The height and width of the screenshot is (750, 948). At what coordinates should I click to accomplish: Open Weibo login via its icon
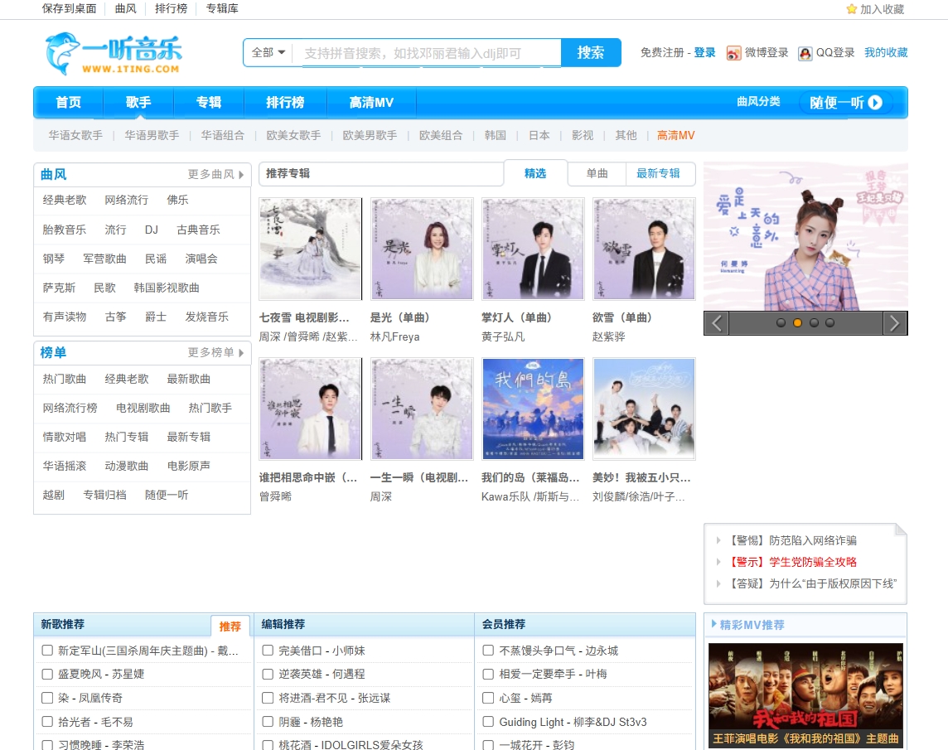[734, 51]
